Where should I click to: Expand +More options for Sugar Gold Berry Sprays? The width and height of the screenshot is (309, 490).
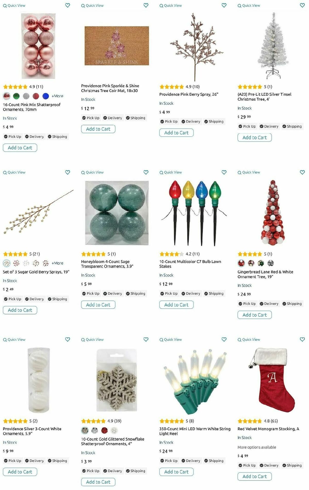[57, 263]
